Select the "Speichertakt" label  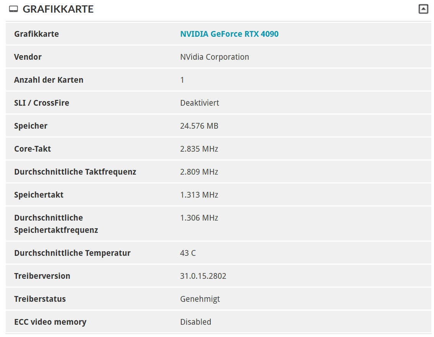[39, 195]
